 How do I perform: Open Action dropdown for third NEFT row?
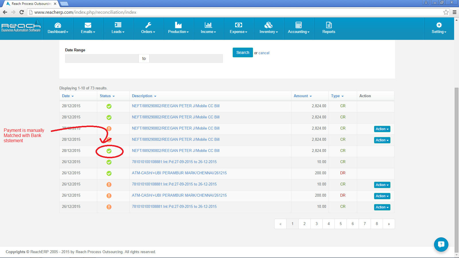click(x=382, y=129)
